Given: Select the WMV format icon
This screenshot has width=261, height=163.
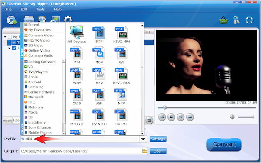Looking at the screenshot, I should click(77, 76).
